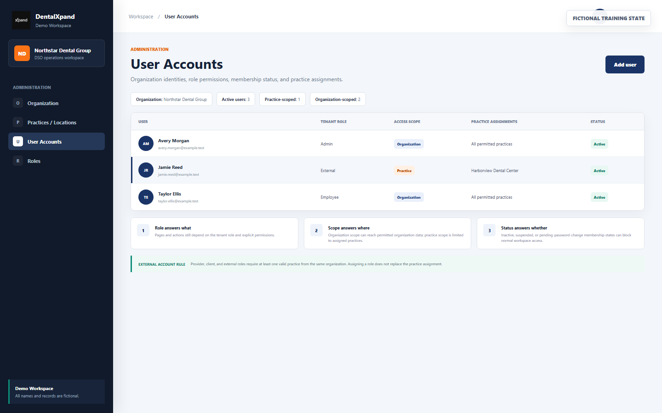Open the Organization menu item

[57, 103]
